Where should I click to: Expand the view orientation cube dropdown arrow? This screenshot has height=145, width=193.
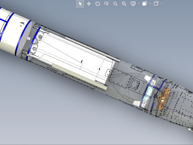point(162,4)
